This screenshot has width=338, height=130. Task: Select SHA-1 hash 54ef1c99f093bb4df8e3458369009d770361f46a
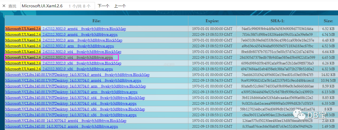(x=277, y=29)
